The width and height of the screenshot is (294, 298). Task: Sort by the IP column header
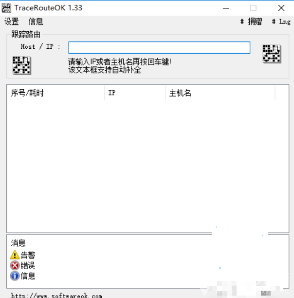pos(135,93)
